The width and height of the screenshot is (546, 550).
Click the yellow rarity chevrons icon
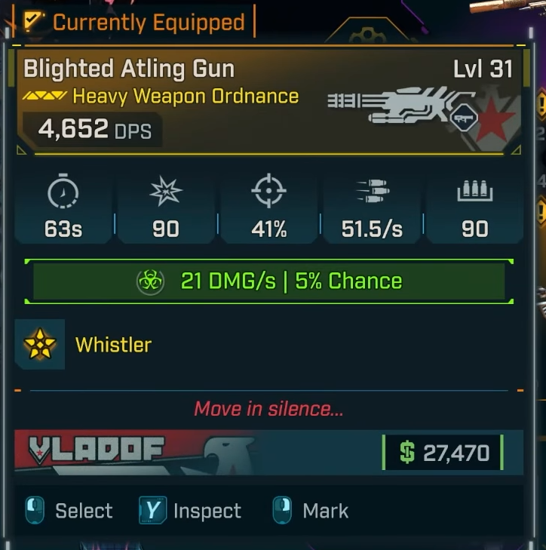[44, 95]
